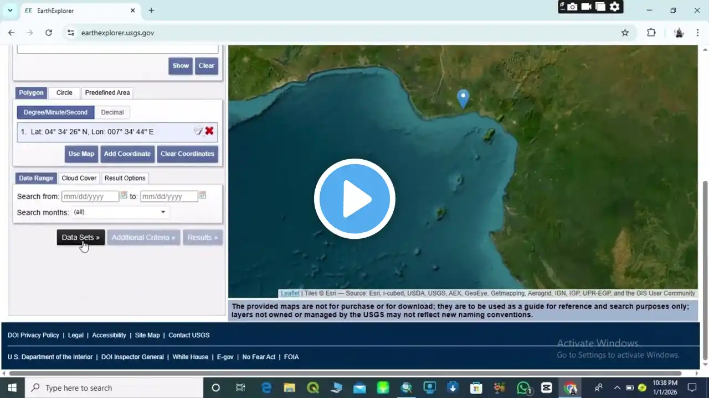This screenshot has height=398, width=709.
Task: Open calendar picker for end date
Action: 203,196
